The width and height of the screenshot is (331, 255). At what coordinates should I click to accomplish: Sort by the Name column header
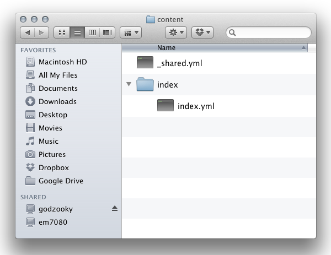215,48
